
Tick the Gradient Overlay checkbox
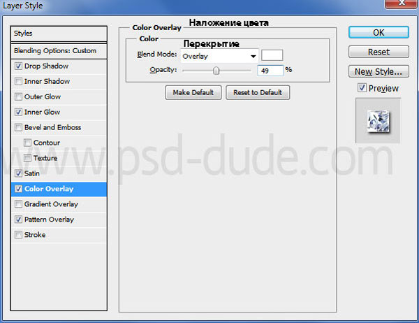18,205
